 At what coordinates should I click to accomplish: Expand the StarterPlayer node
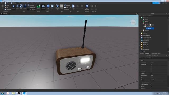coord(140,46)
